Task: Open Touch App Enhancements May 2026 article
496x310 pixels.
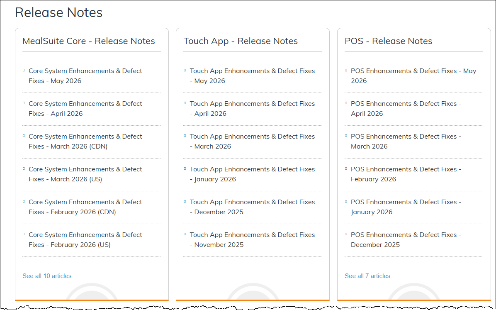Action: pos(253,76)
